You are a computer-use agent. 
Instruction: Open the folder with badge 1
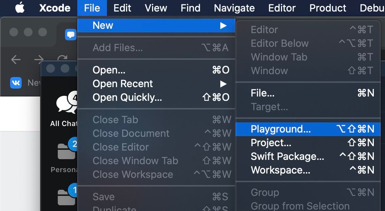point(67,195)
